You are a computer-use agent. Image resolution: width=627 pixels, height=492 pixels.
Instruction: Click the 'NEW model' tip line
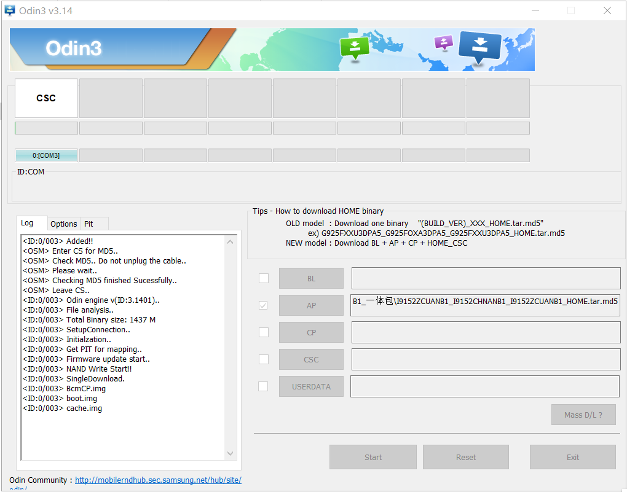(x=376, y=243)
